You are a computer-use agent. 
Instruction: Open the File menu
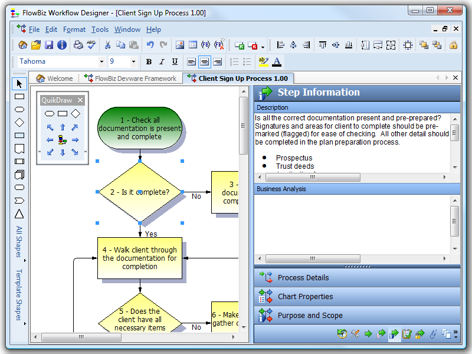pyautogui.click(x=34, y=29)
